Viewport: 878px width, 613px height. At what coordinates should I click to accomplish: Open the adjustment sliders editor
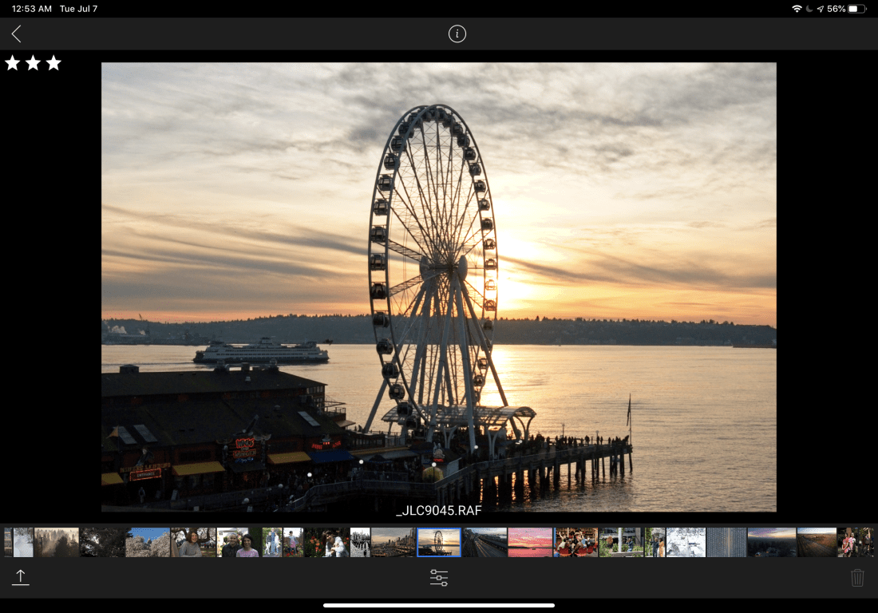pyautogui.click(x=439, y=578)
